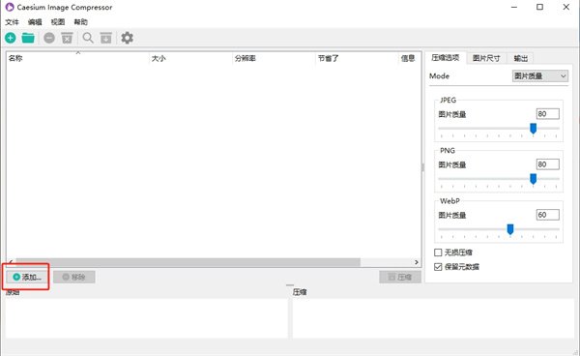Viewport: 580px width, 356px height.
Task: Click the magnifier preview toolbar icon
Action: [88, 38]
